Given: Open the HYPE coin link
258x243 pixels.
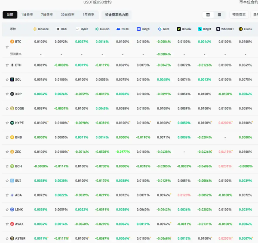Looking at the screenshot, I should (19, 123).
